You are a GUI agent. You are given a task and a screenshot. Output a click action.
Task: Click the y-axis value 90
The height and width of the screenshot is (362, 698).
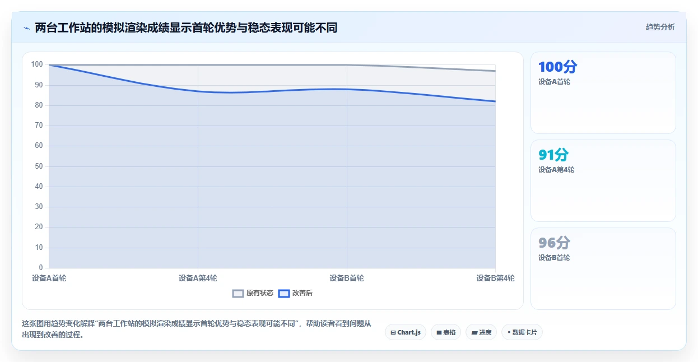click(39, 85)
